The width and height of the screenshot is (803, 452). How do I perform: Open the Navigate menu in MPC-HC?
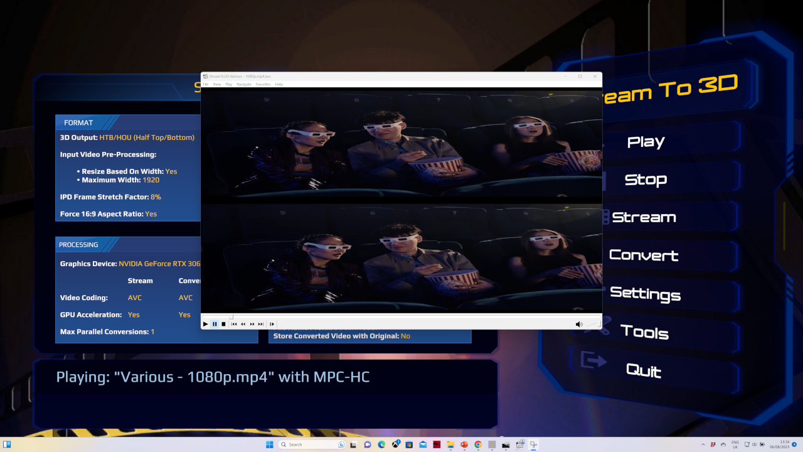pyautogui.click(x=243, y=84)
